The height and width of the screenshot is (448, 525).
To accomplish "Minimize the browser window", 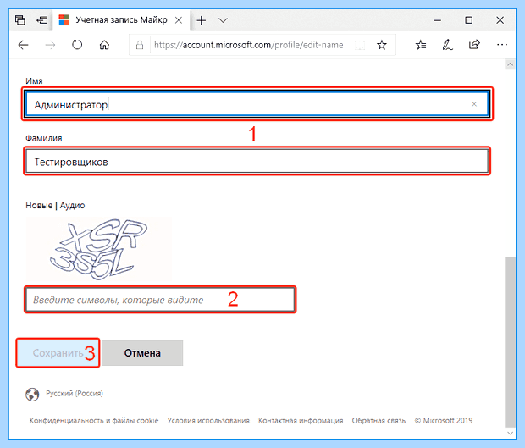I will (437, 20).
